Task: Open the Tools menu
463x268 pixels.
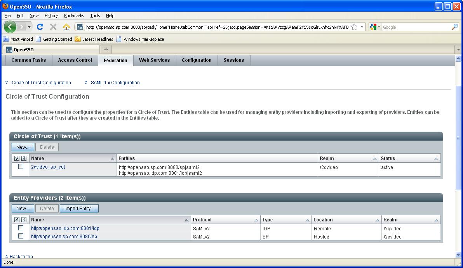Action: pyautogui.click(x=95, y=16)
